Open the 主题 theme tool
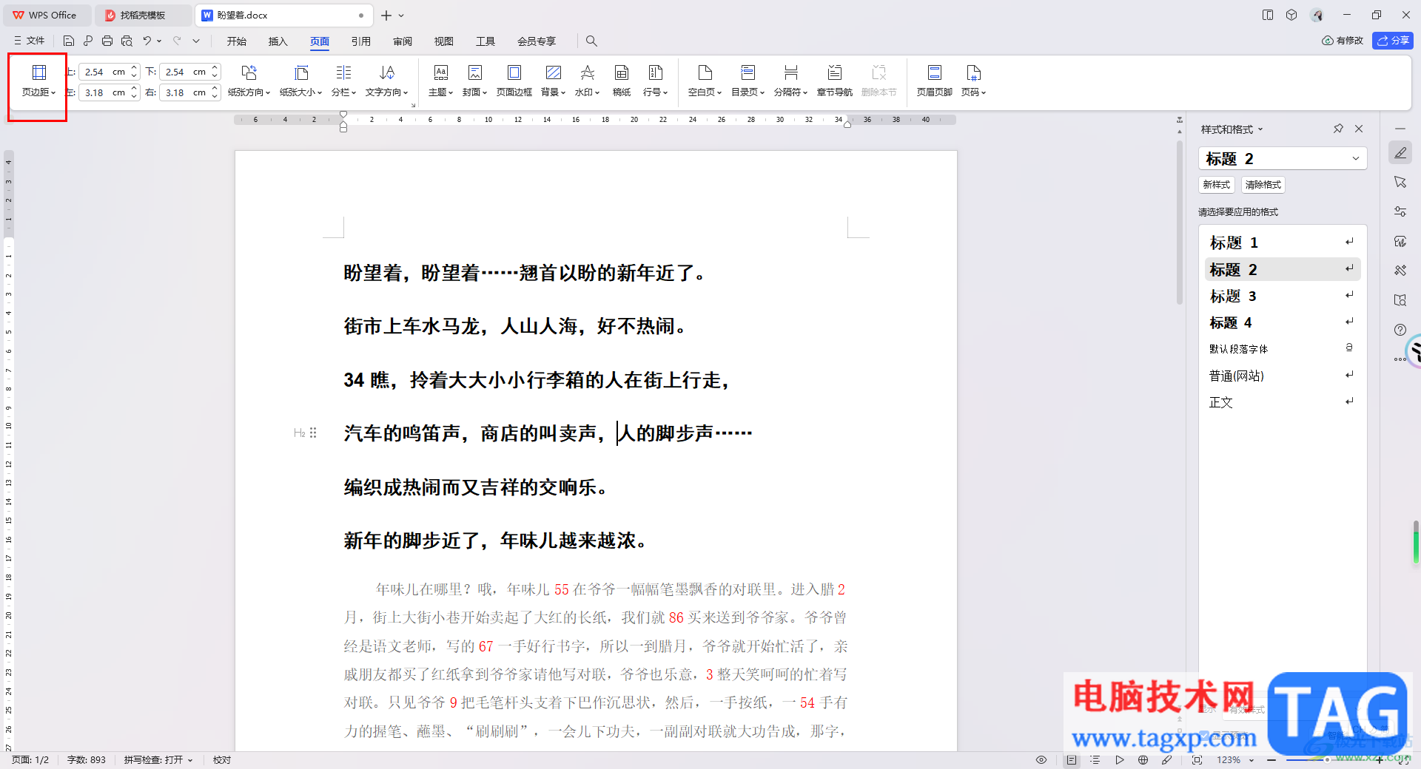This screenshot has height=769, width=1421. [440, 81]
